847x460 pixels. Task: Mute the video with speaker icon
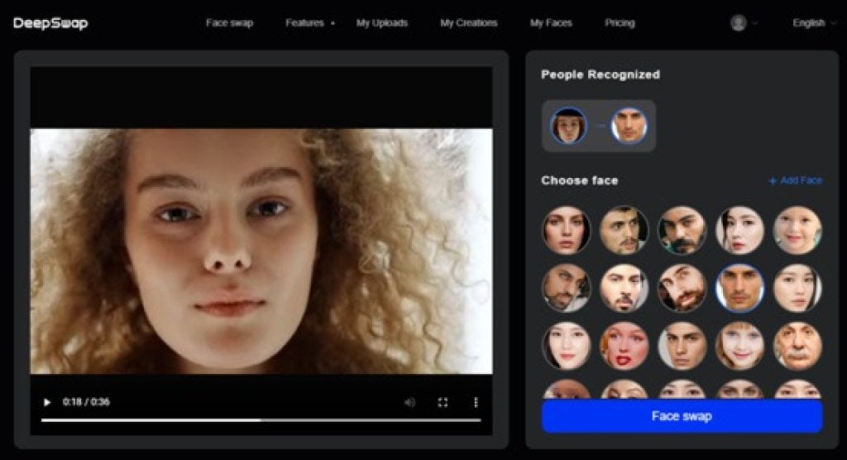pyautogui.click(x=409, y=402)
